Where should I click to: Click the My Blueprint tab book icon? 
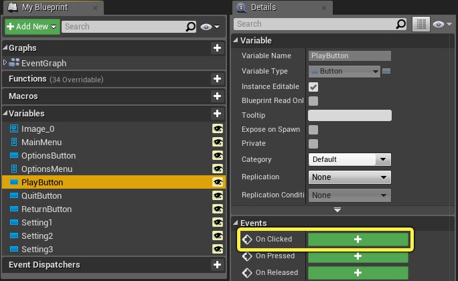13,7
